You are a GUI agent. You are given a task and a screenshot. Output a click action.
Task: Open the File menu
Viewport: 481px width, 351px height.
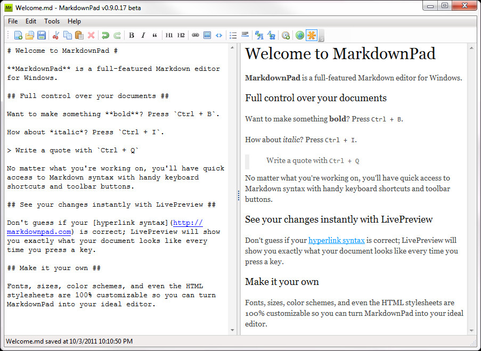click(13, 21)
